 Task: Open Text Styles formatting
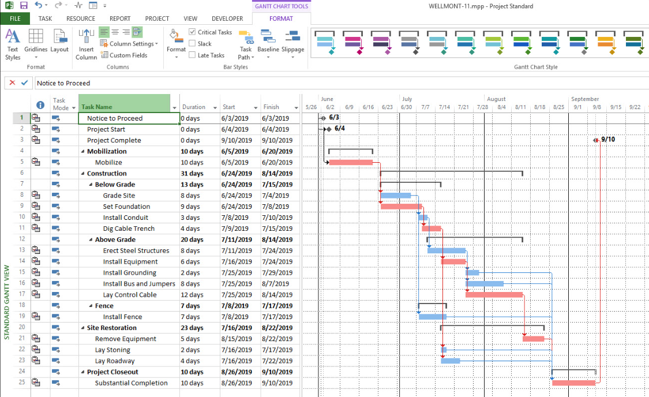[x=13, y=44]
